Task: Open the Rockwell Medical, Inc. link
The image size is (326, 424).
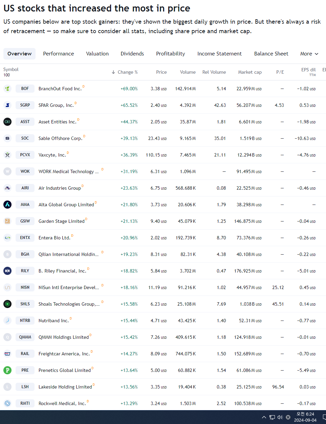Action: point(62,403)
